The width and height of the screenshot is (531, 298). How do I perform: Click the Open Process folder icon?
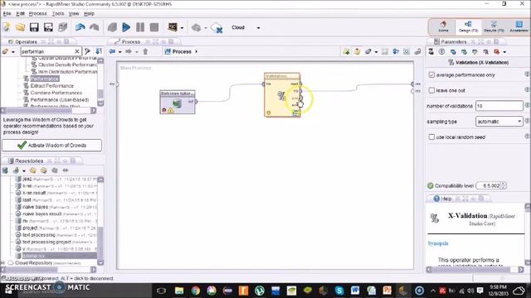(20, 27)
